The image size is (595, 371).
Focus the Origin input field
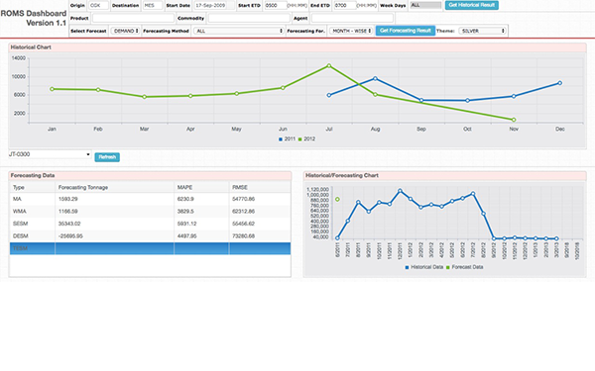(98, 5)
